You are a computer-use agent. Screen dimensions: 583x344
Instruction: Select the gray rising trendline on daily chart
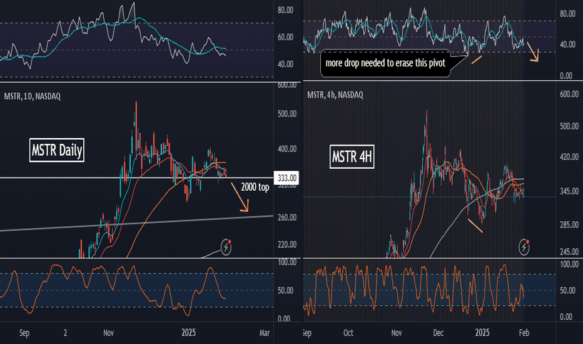136,223
